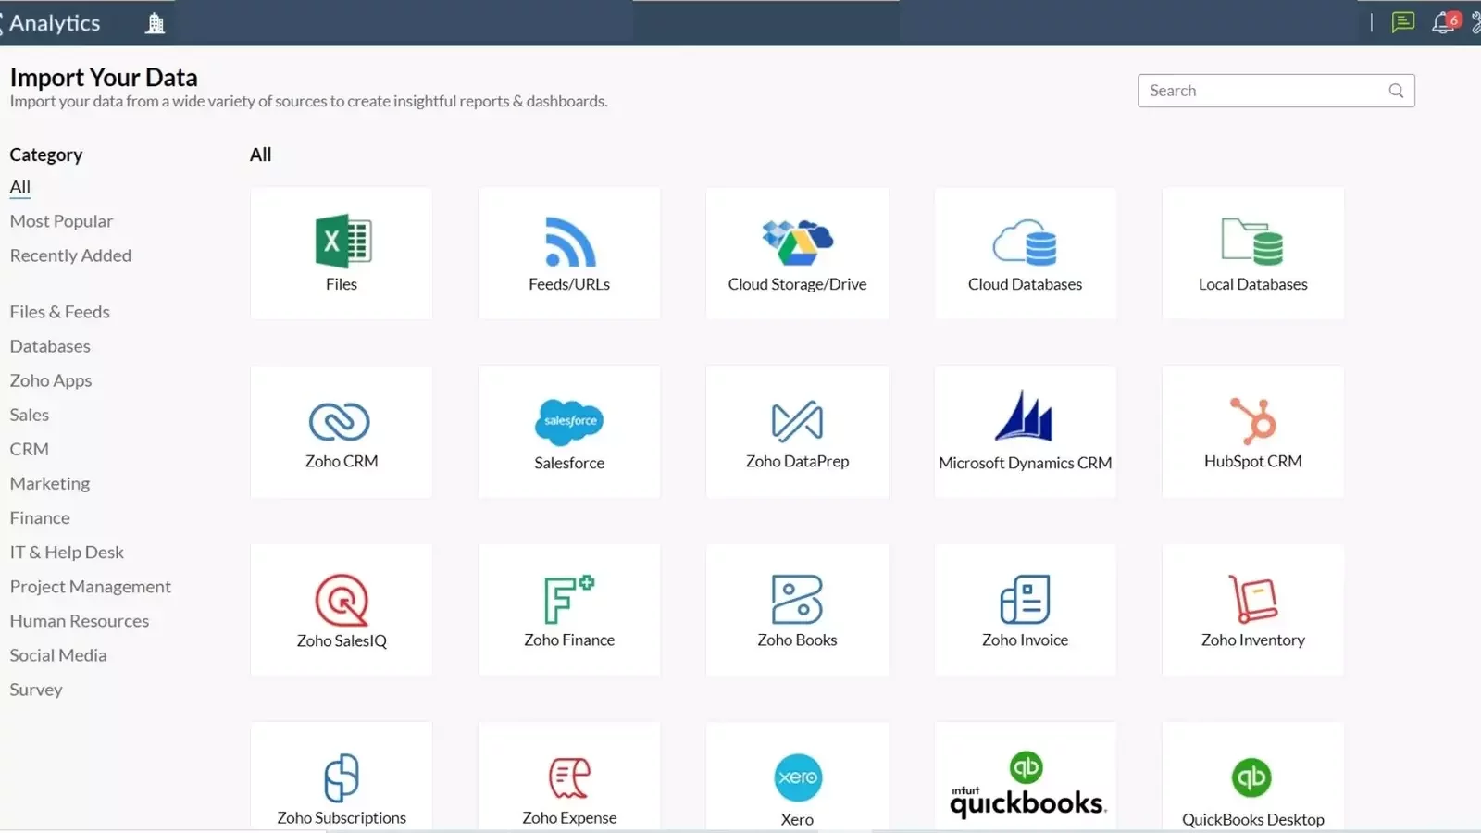Select the Databases category
1481x833 pixels.
pyautogui.click(x=50, y=346)
